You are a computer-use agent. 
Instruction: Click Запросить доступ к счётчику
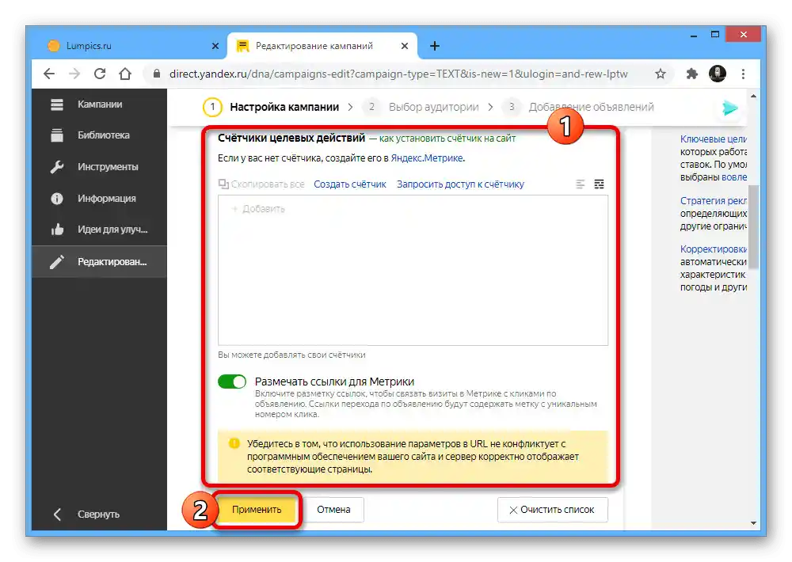pyautogui.click(x=460, y=184)
